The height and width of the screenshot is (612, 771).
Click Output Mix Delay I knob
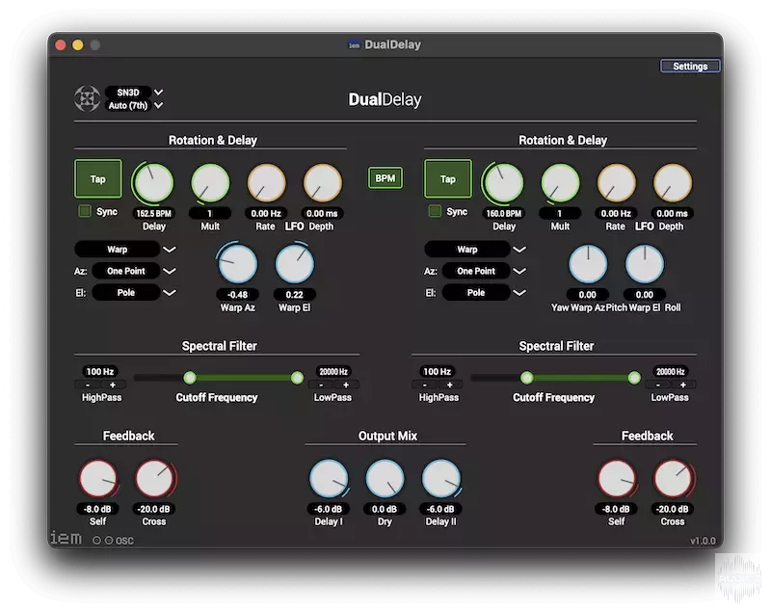tap(329, 478)
